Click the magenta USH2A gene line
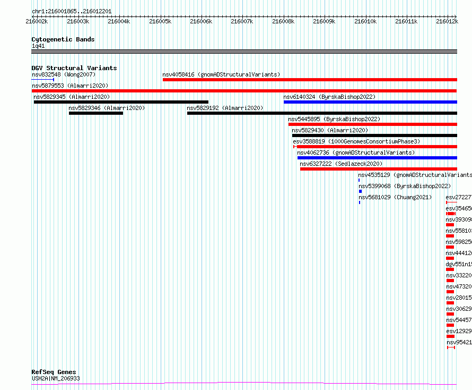 (244, 384)
